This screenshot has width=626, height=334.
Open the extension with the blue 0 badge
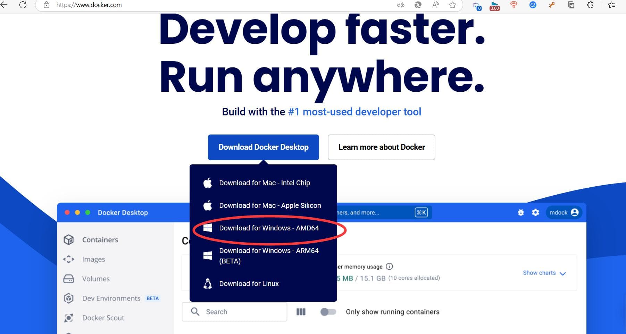(x=477, y=6)
